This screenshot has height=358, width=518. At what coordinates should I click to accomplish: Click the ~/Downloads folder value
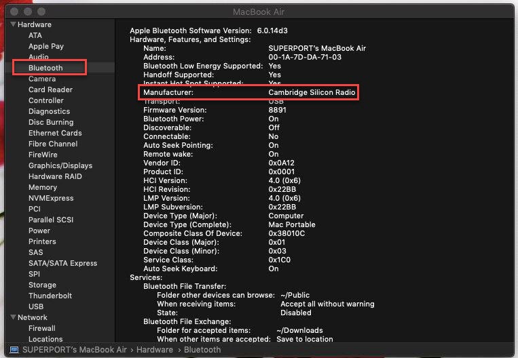tap(299, 330)
